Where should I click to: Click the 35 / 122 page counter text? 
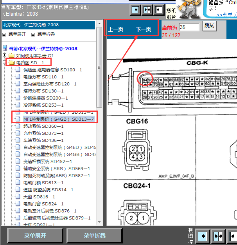(x=171, y=35)
